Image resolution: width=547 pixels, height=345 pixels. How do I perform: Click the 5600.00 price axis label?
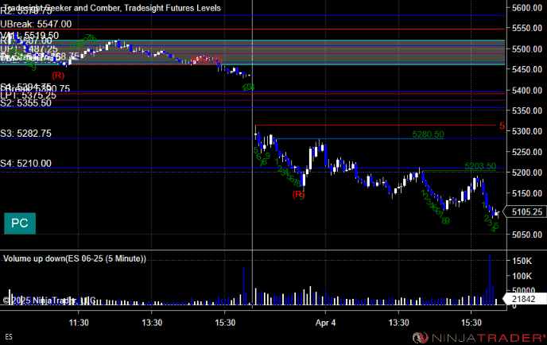click(x=527, y=8)
